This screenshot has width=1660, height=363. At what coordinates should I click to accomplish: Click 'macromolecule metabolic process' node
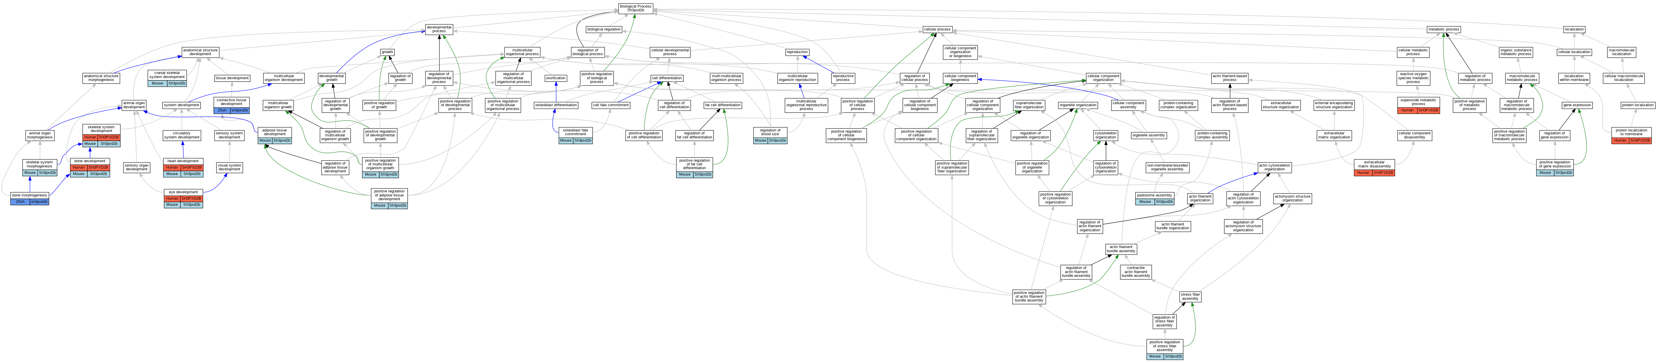[x=1522, y=78]
